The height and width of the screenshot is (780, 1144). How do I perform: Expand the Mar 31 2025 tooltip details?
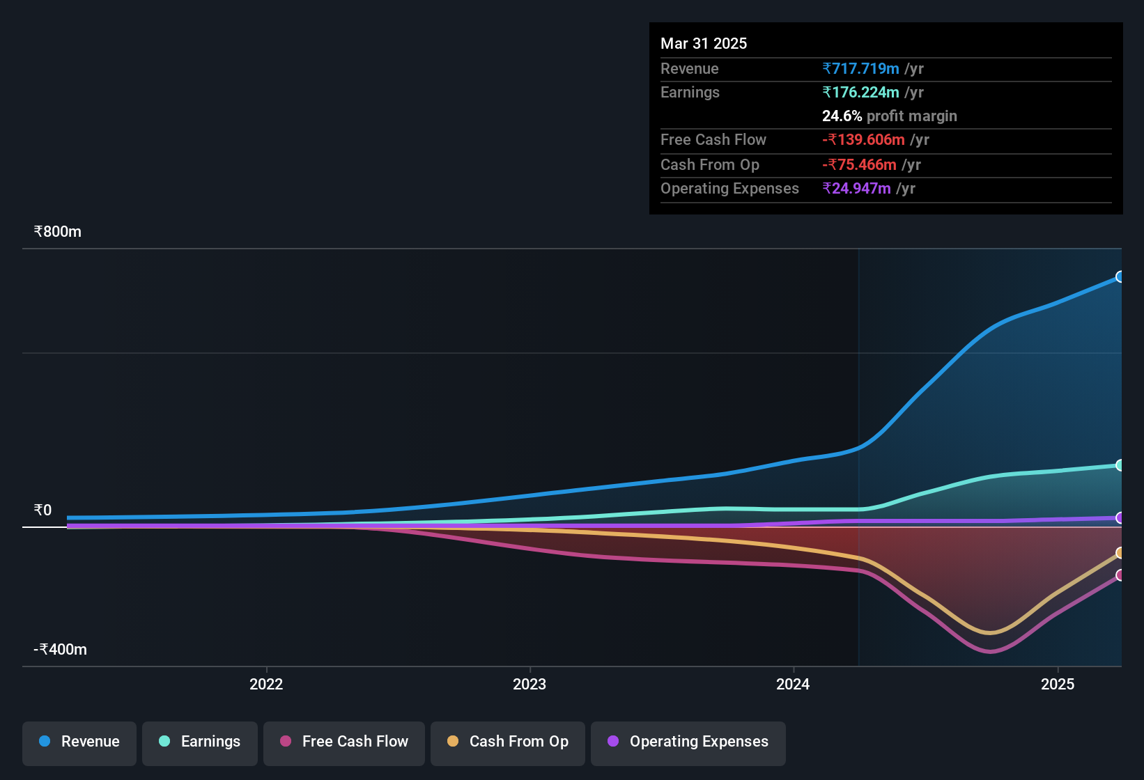pos(704,43)
